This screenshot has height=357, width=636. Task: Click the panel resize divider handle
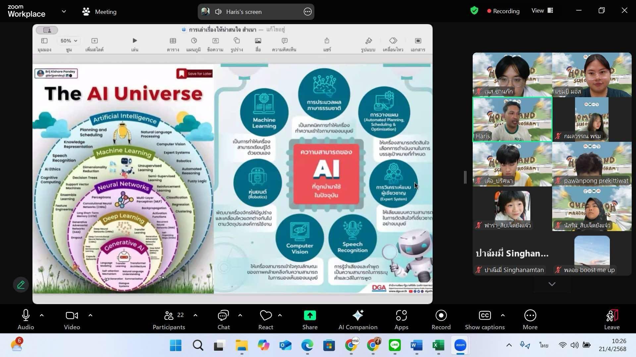(465, 178)
